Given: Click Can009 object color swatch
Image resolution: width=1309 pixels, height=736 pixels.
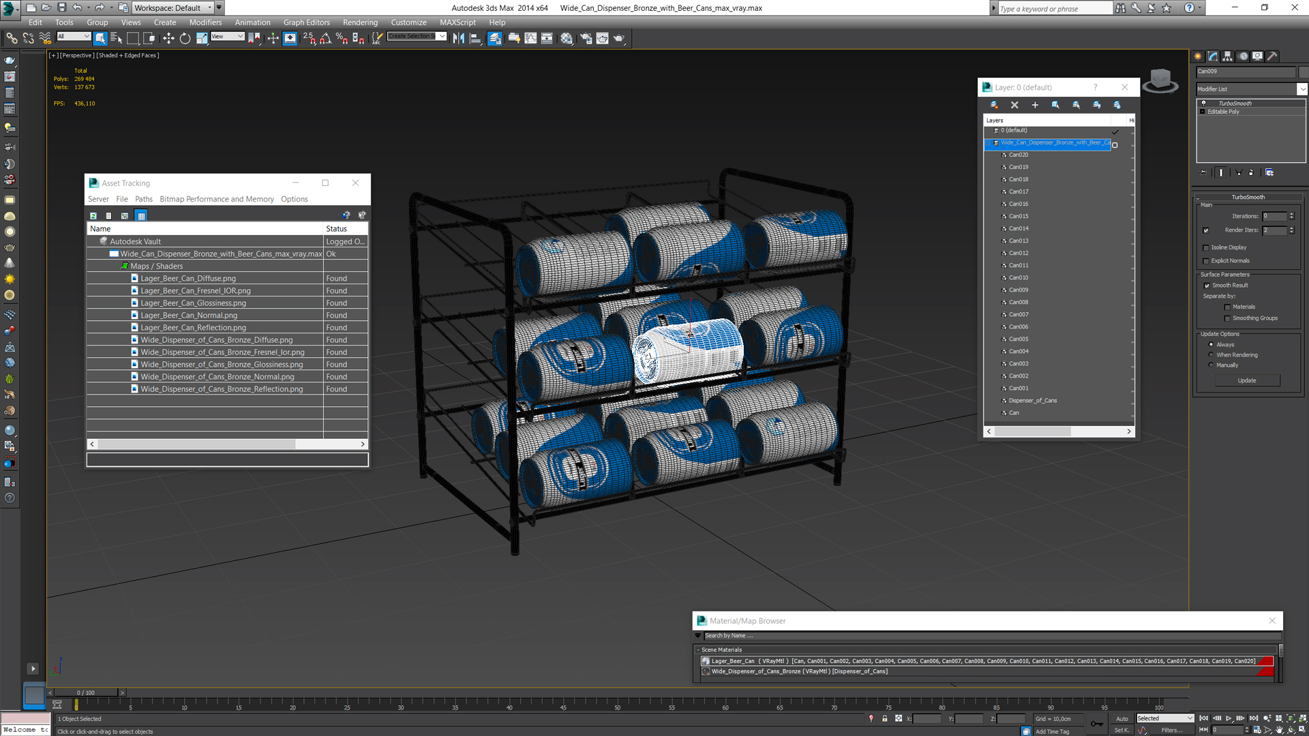Looking at the screenshot, I should tap(1303, 72).
